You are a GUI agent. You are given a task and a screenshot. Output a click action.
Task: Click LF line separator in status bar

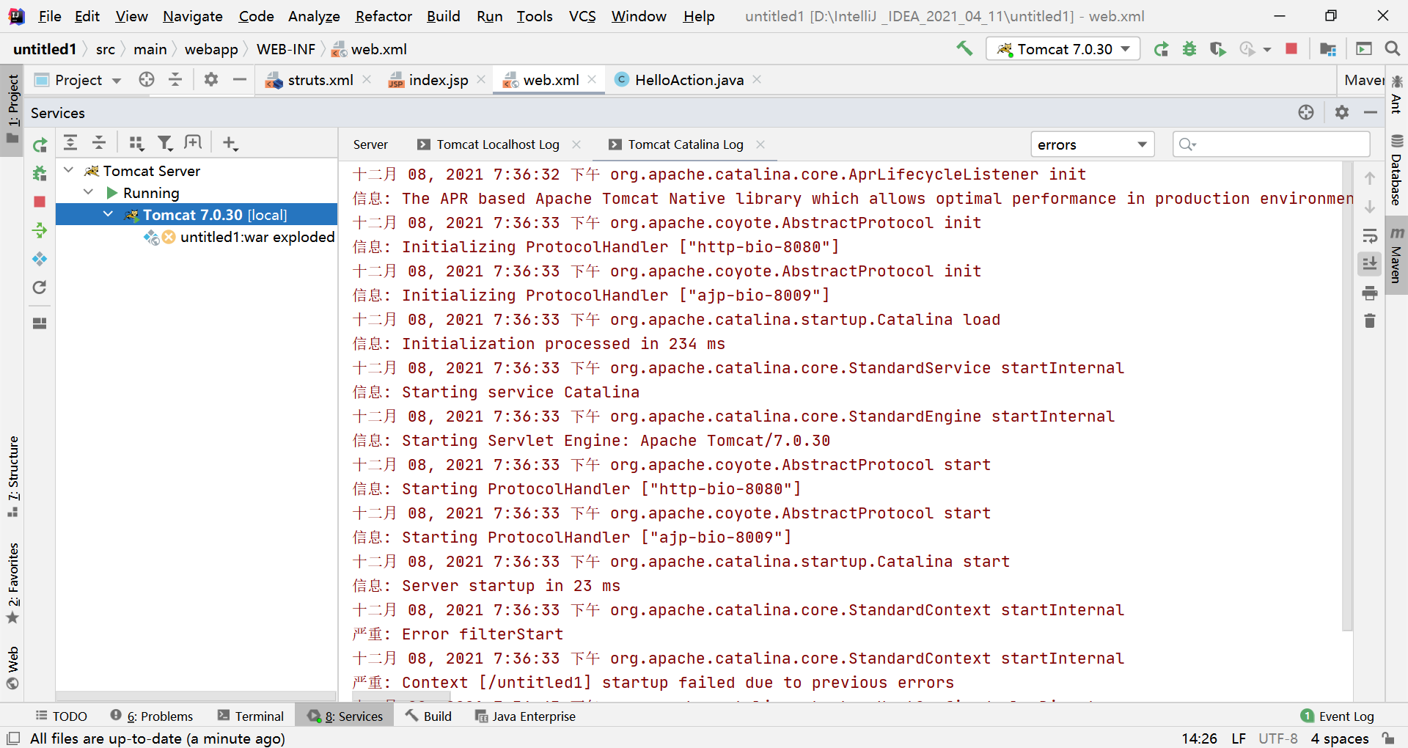tap(1239, 738)
